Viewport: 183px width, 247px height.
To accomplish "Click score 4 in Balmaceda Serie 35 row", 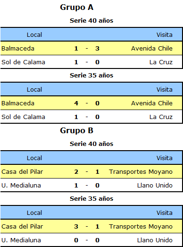I will (x=76, y=103).
